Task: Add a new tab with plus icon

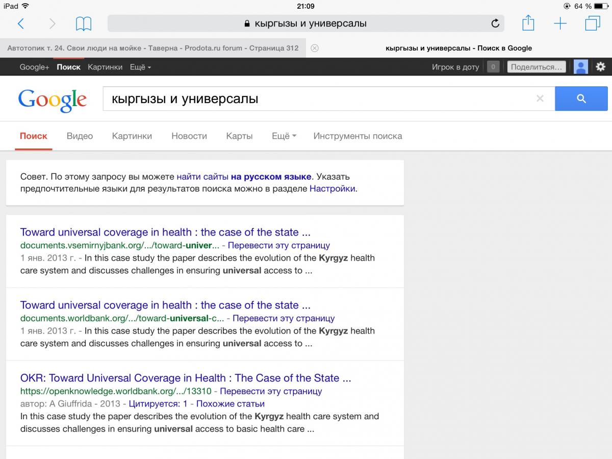Action: pos(560,23)
